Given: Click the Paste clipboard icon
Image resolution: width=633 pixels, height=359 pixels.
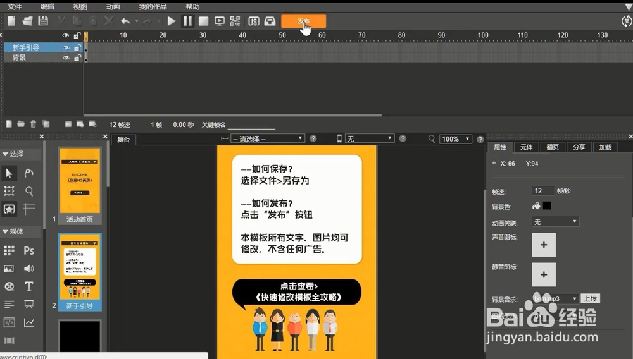Looking at the screenshot, I should [x=93, y=21].
